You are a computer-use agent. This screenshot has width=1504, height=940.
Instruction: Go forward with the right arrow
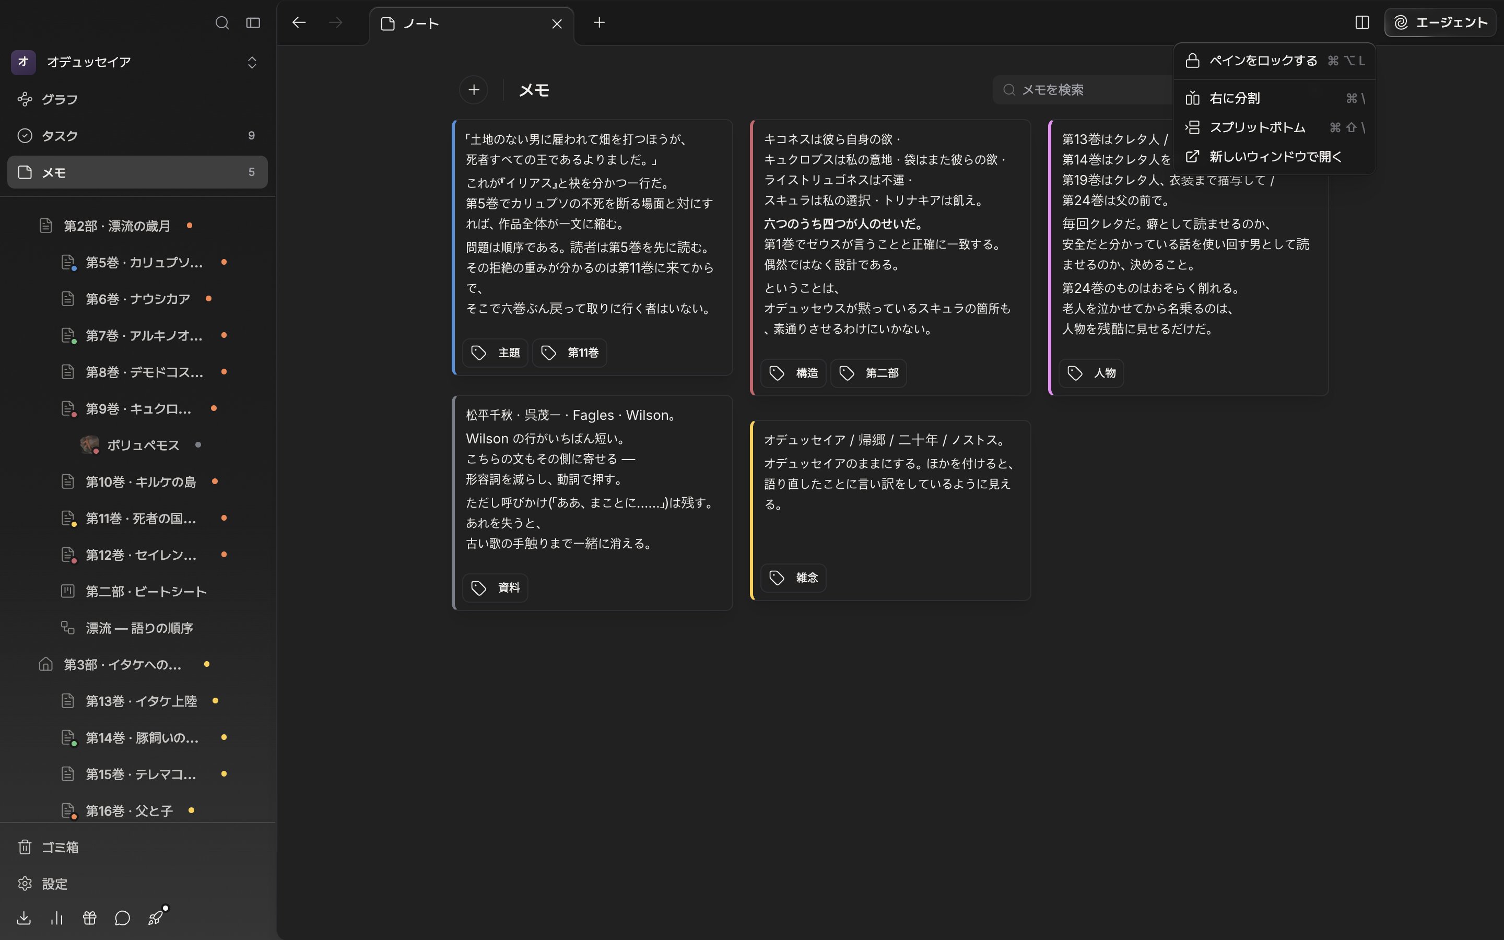(336, 23)
